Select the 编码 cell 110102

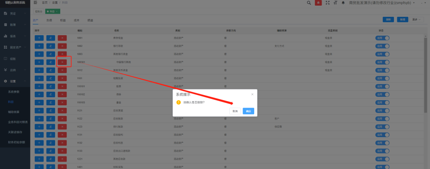81,94
